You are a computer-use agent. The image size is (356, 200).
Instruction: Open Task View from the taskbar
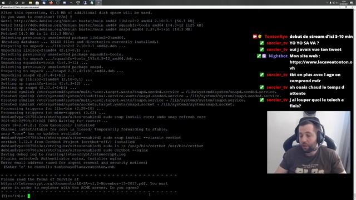point(23,3)
